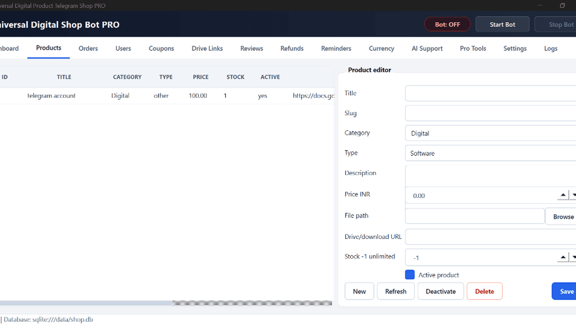Viewport: 576px width, 324px height.
Task: Click the 'https://docs.gc' URL cell
Action: pyautogui.click(x=313, y=96)
